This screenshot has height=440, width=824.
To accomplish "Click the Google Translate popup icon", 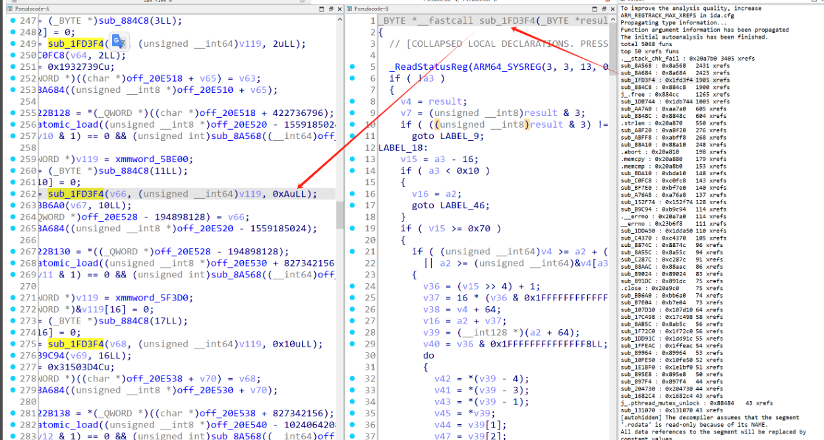I will 118,41.
